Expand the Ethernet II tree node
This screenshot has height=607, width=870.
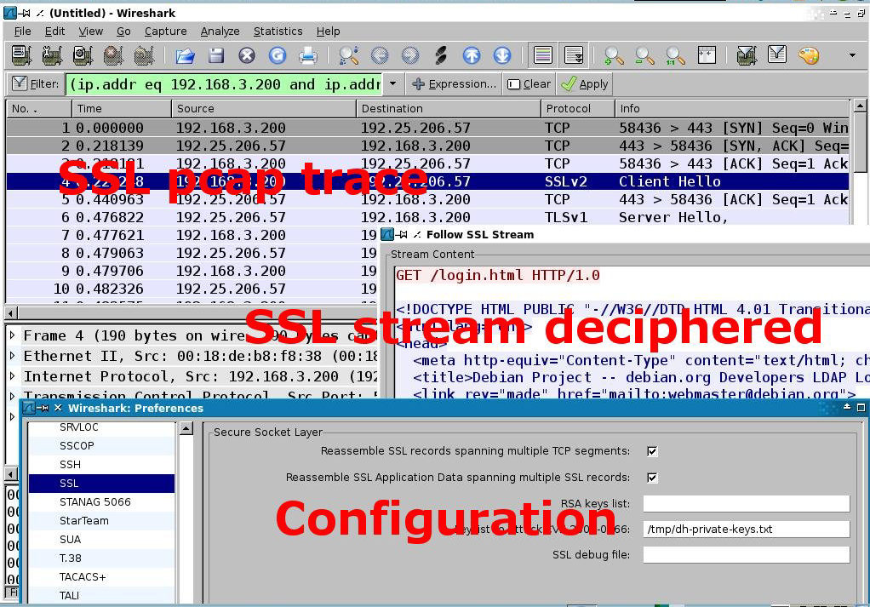click(x=12, y=356)
